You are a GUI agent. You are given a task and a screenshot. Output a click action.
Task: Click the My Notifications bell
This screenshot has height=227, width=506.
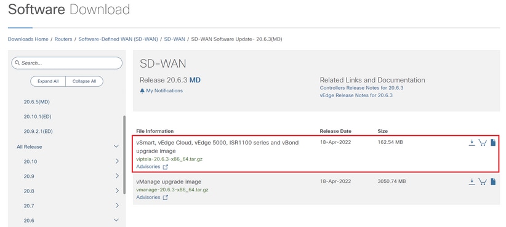point(142,91)
